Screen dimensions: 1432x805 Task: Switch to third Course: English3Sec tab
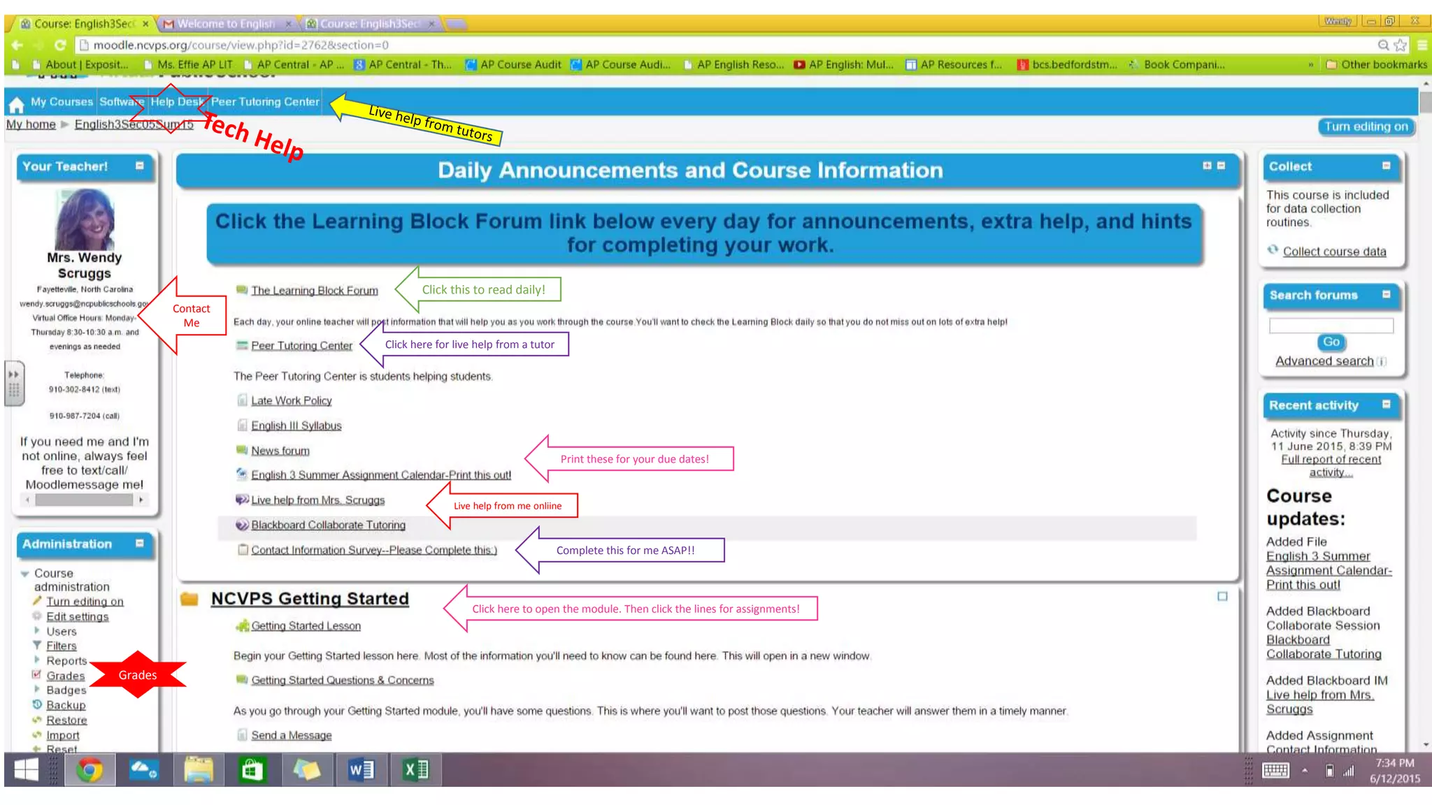tap(371, 24)
